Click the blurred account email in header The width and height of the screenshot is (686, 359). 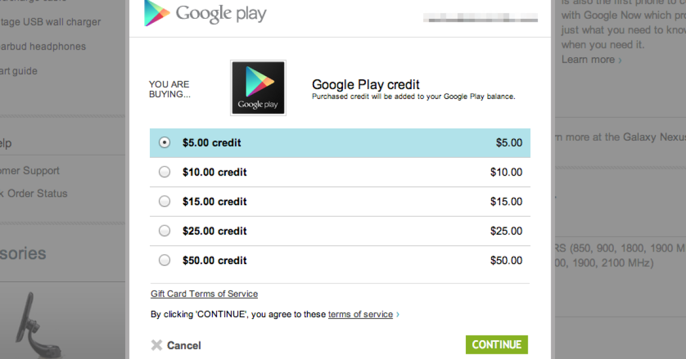(480, 19)
